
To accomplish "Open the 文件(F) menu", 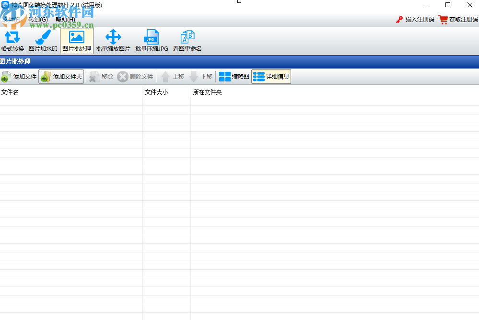I will (12, 20).
